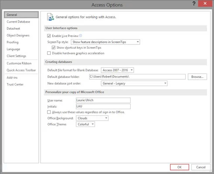
Task: Expand the Office Theme dropdown
Action: [85, 124]
